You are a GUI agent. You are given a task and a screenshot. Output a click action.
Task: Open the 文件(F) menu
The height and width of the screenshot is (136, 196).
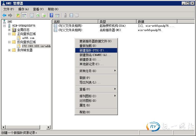click(x=9, y=9)
